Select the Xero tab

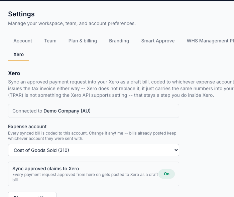(18, 54)
